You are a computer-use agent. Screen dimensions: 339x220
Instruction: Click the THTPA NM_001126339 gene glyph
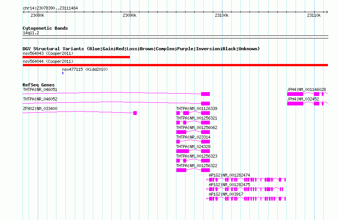coord(193,113)
